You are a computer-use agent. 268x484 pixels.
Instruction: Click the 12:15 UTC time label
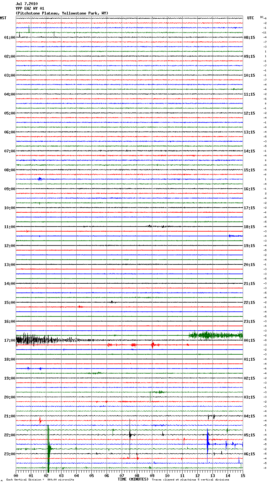tap(249, 113)
